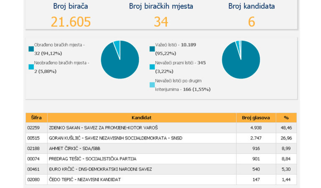Click vote count cell '2.747'
The image size is (321, 188).
(256, 138)
